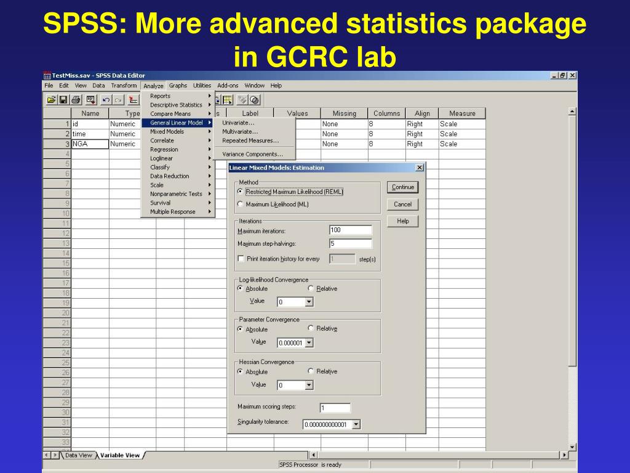
Task: Click the Continue button
Action: [x=402, y=187]
